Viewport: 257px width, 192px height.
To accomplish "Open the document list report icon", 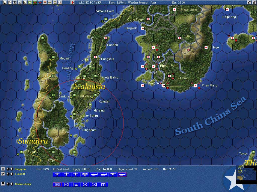I will click(10, 2).
